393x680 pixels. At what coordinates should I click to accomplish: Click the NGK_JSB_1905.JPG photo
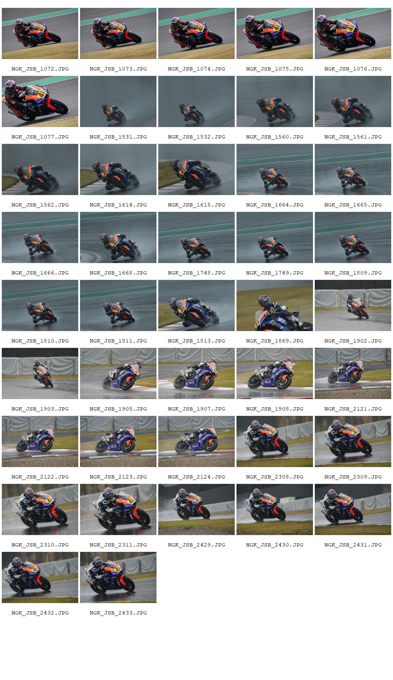pyautogui.click(x=118, y=373)
